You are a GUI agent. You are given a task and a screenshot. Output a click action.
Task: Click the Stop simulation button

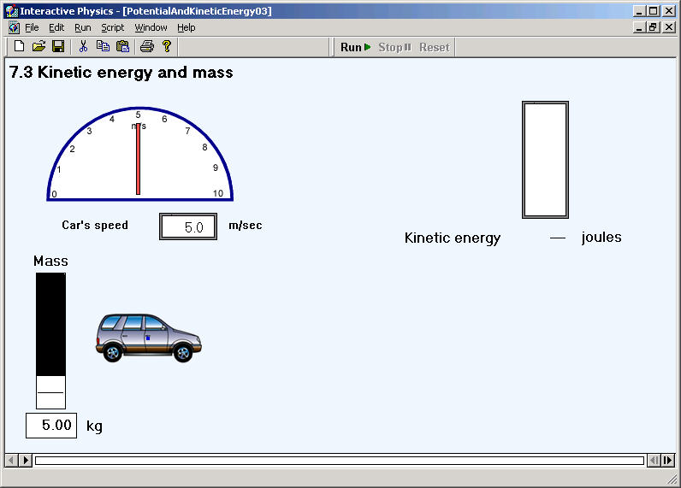pyautogui.click(x=394, y=47)
